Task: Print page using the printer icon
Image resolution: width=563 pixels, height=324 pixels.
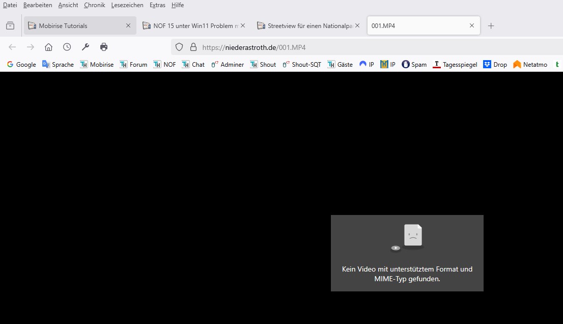Action: (104, 47)
